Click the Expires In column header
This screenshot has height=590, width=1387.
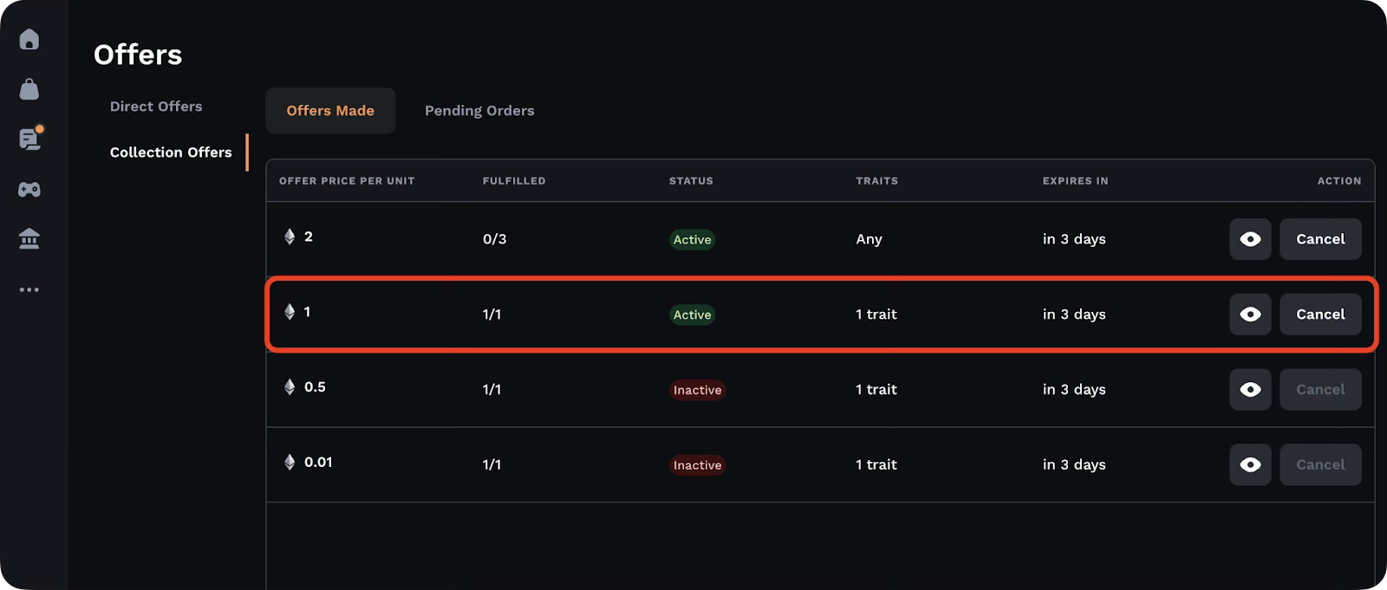click(x=1075, y=181)
